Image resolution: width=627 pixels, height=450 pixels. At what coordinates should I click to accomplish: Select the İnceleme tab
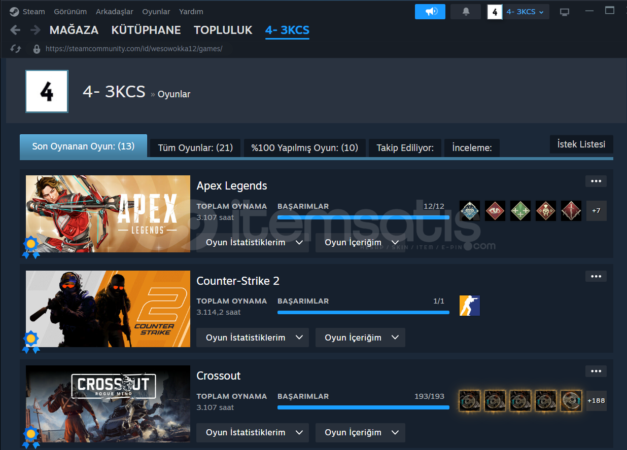click(x=472, y=148)
